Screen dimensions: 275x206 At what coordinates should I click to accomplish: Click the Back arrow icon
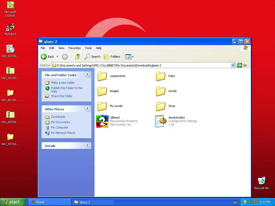44,57
